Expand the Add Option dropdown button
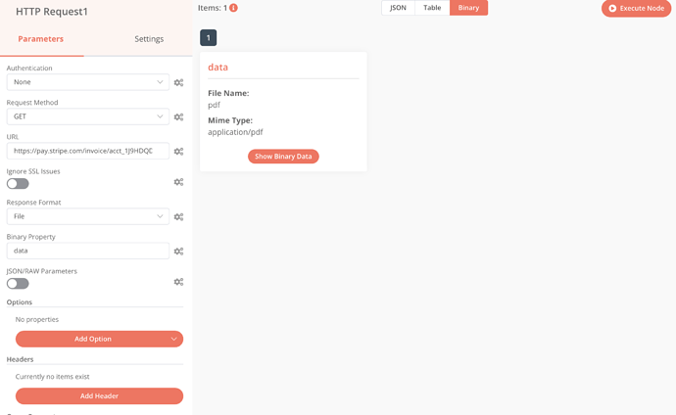Viewport: 676px width, 415px height. 99,340
